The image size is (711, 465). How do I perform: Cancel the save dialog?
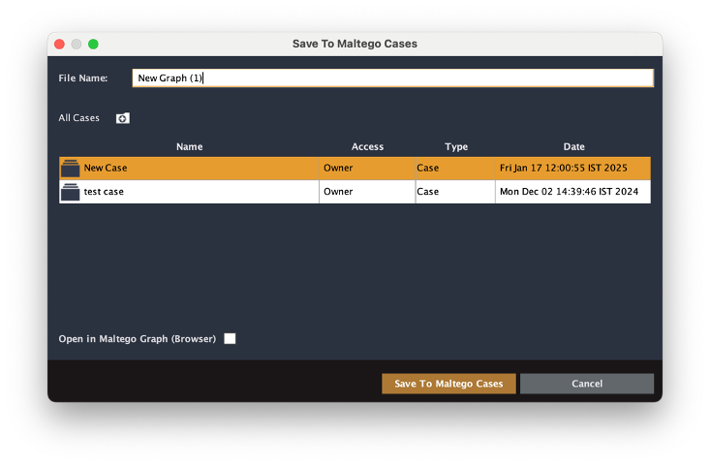tap(587, 384)
